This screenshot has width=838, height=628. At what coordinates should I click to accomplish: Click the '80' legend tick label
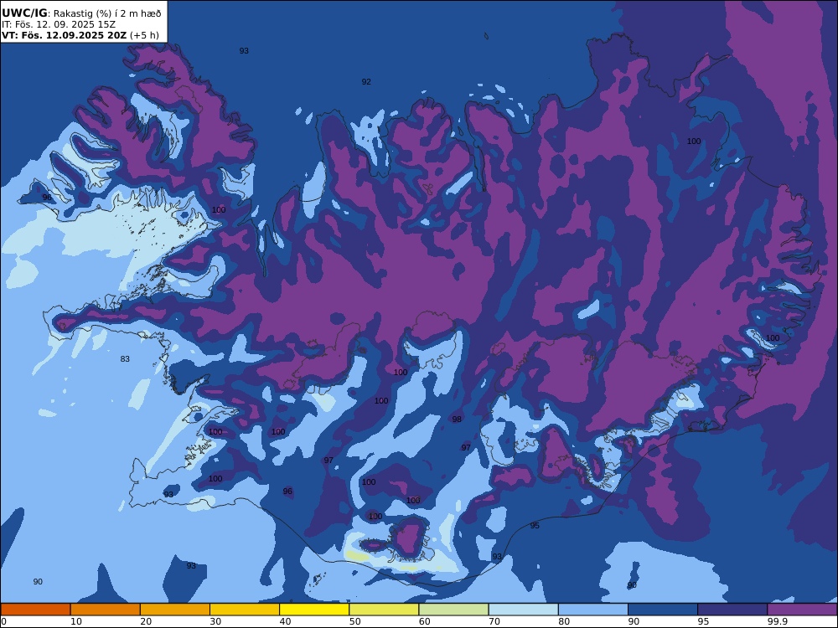click(564, 621)
